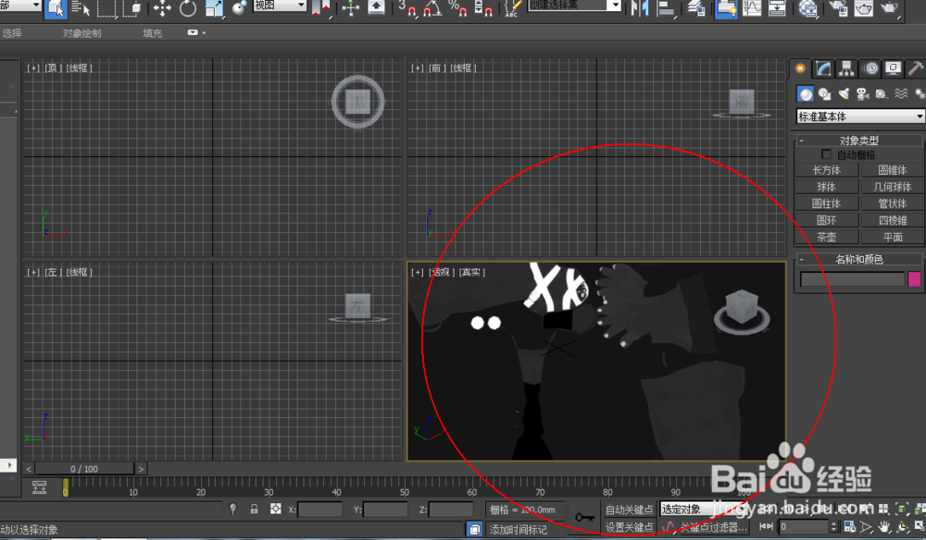Viewport: 926px width, 540px height.
Task: Click the Mirror tool icon
Action: click(x=640, y=8)
